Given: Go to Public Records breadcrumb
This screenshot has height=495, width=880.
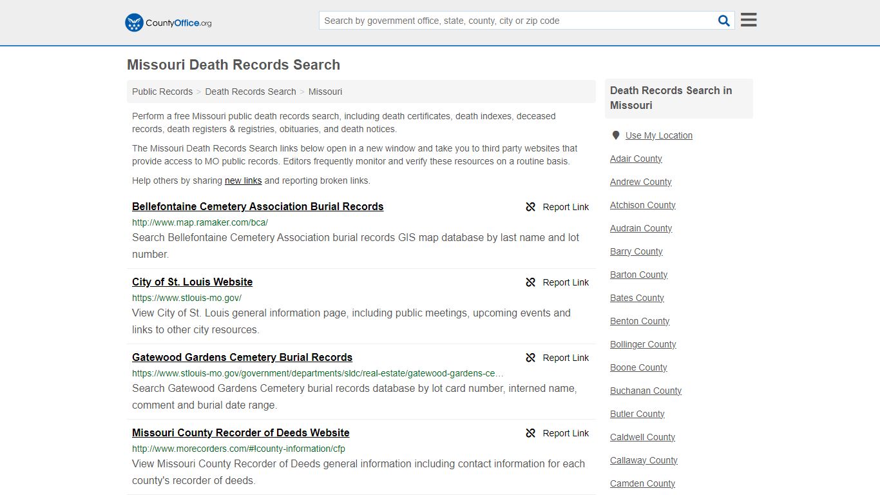Looking at the screenshot, I should tap(162, 92).
